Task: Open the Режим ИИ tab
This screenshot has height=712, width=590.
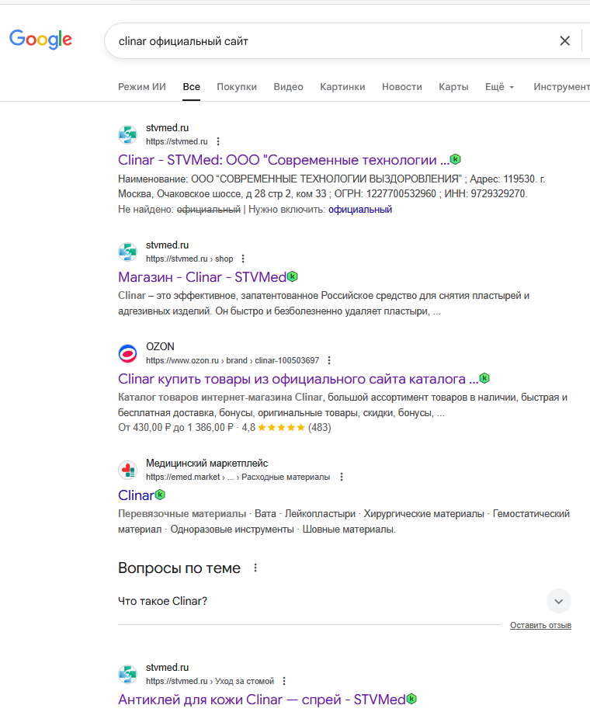Action: [x=142, y=87]
